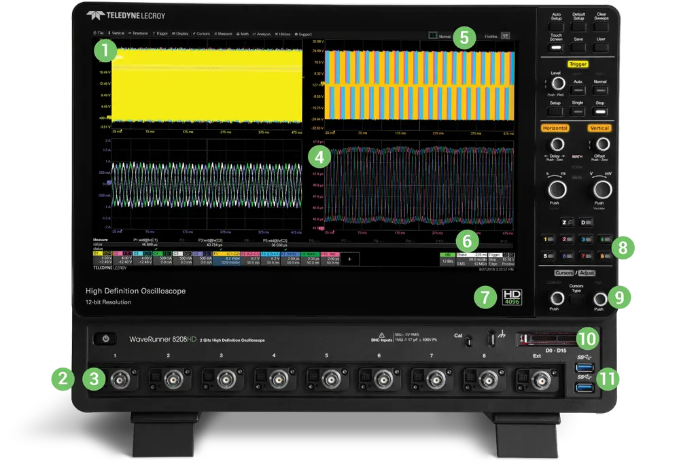Click the add descriptor plus box

(x=350, y=259)
